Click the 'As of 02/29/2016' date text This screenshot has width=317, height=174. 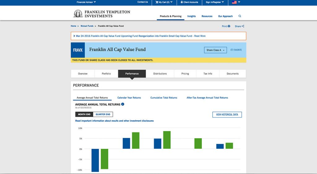pyautogui.click(x=83, y=108)
